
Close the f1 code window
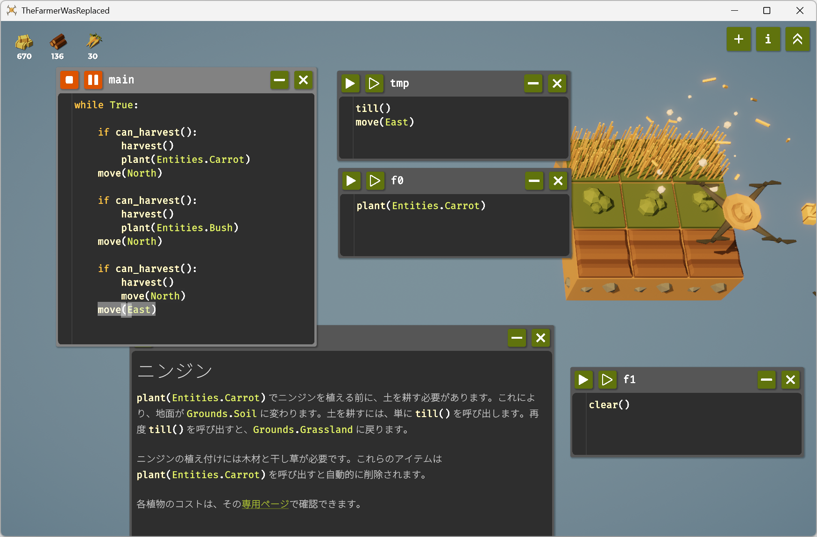pos(790,380)
